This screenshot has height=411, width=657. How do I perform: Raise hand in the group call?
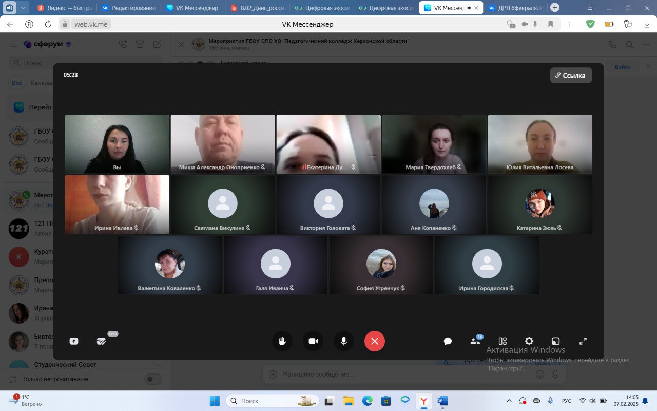[x=282, y=341]
